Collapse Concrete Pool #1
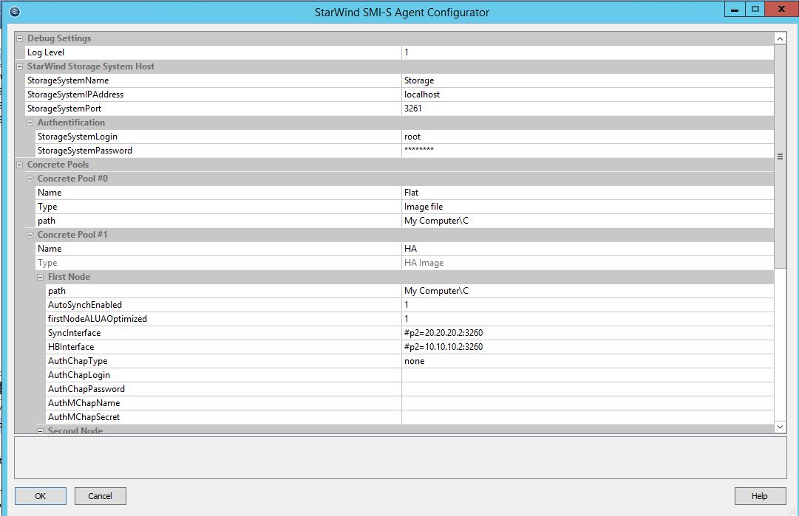 (30, 235)
